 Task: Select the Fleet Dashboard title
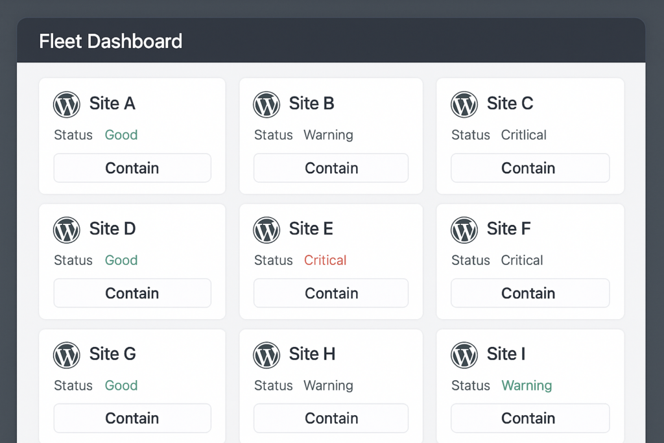[110, 41]
